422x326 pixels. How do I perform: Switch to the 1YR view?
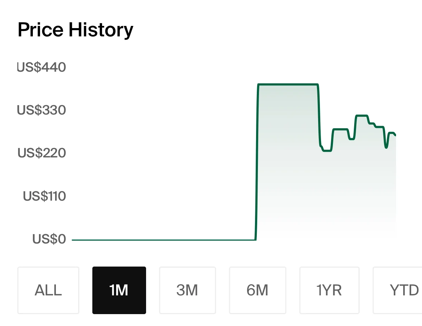point(329,290)
